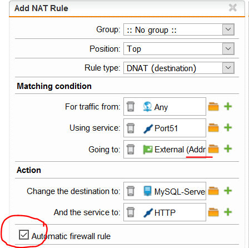Screen dimensions: 249x248
Task: Open folder icon beside Going to field
Action: coord(213,149)
